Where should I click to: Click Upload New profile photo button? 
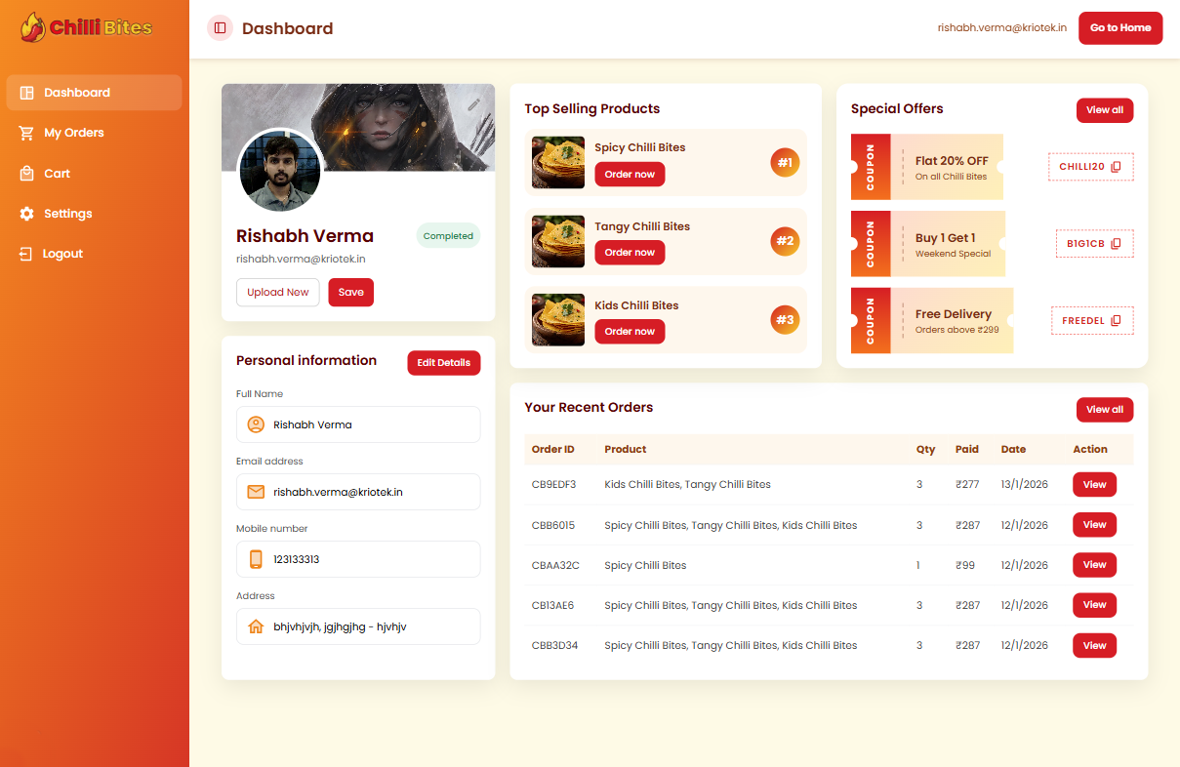tap(277, 293)
